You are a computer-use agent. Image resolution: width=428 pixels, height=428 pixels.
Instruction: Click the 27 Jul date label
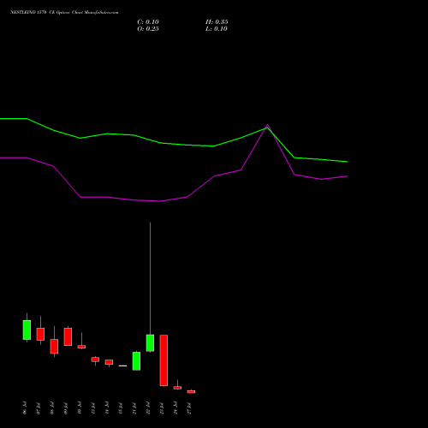tap(189, 408)
